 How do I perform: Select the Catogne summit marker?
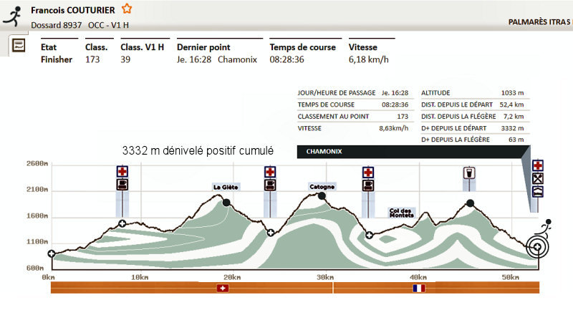click(x=322, y=196)
